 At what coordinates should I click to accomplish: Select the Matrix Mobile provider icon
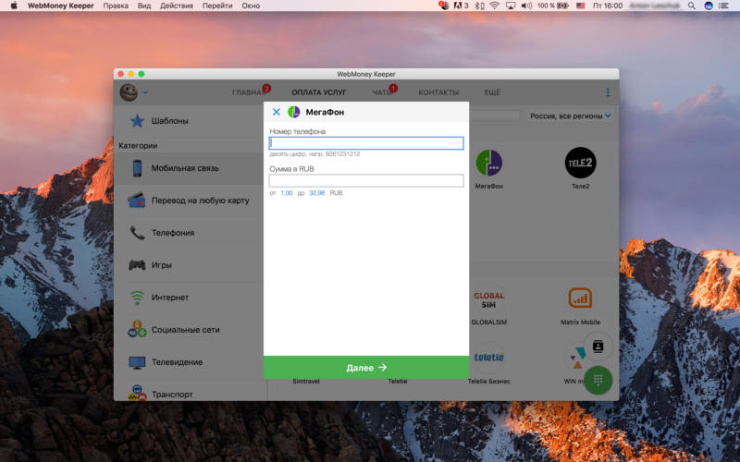pos(580,298)
